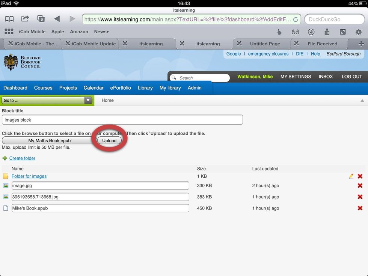The image size is (368, 276).
Task: Go back with the left arrow
Action: pyautogui.click(x=57, y=19)
